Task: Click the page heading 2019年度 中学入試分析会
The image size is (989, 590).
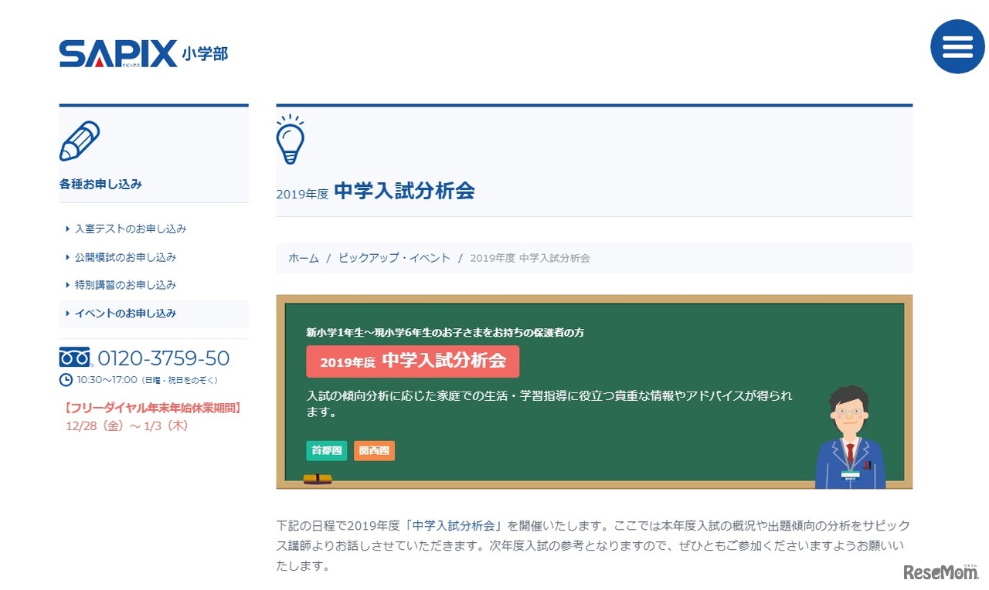Action: [x=376, y=192]
